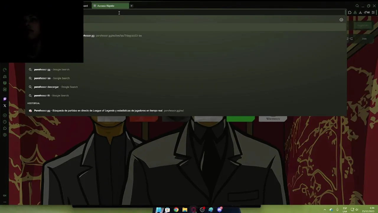378x213 pixels.
Task: Open sidebar three-dots setup menu
Action: click(x=5, y=202)
